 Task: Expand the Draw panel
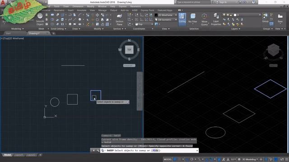76,29
